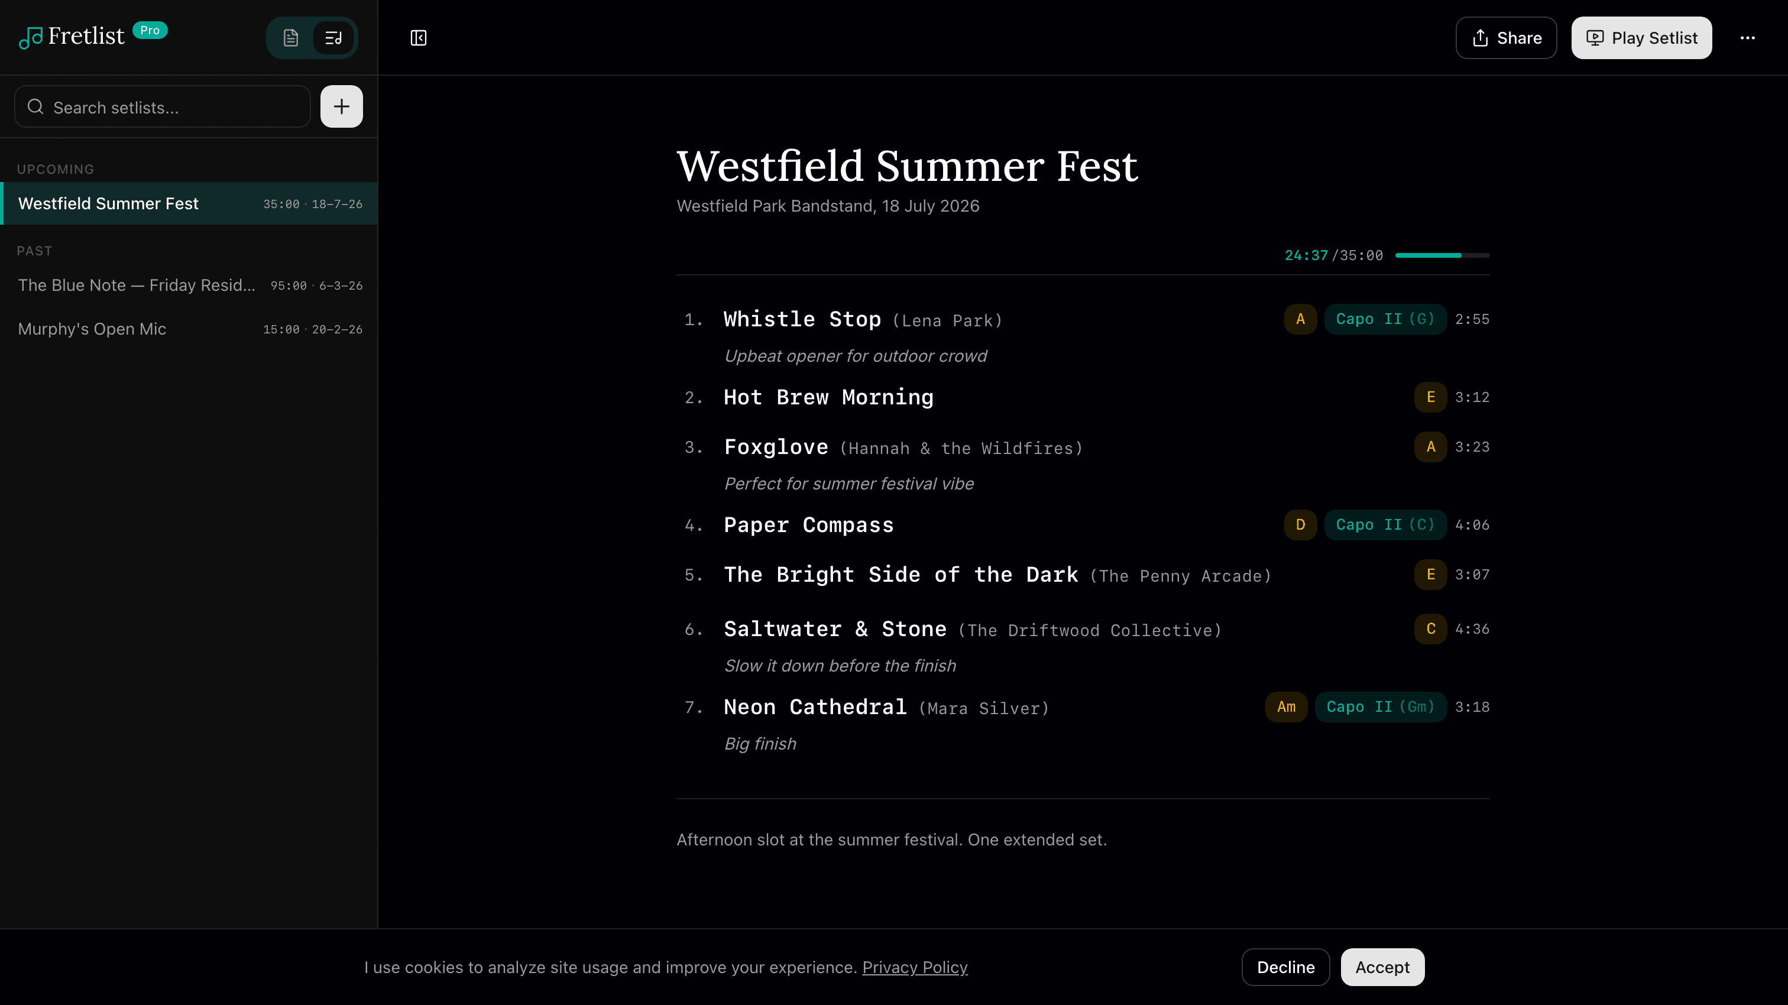Accept the cookies banner
This screenshot has height=1005, width=1788.
coord(1381,967)
